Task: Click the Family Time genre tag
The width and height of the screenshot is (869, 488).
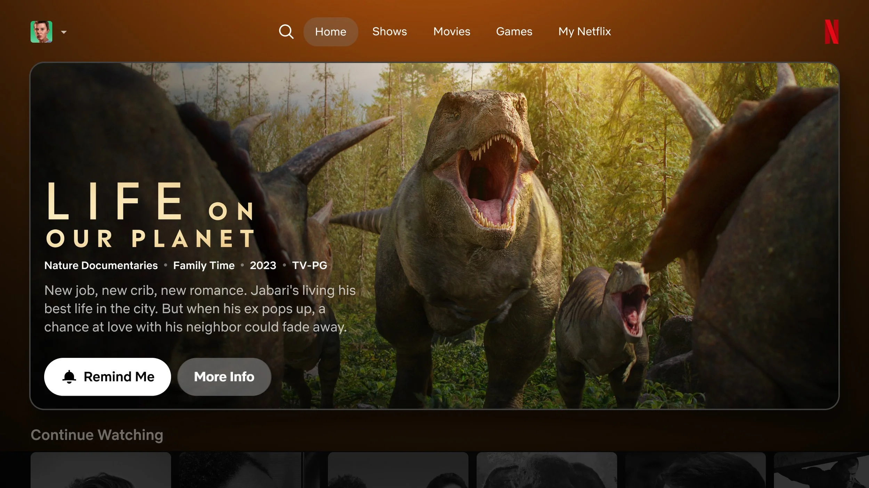Action: coord(204,266)
